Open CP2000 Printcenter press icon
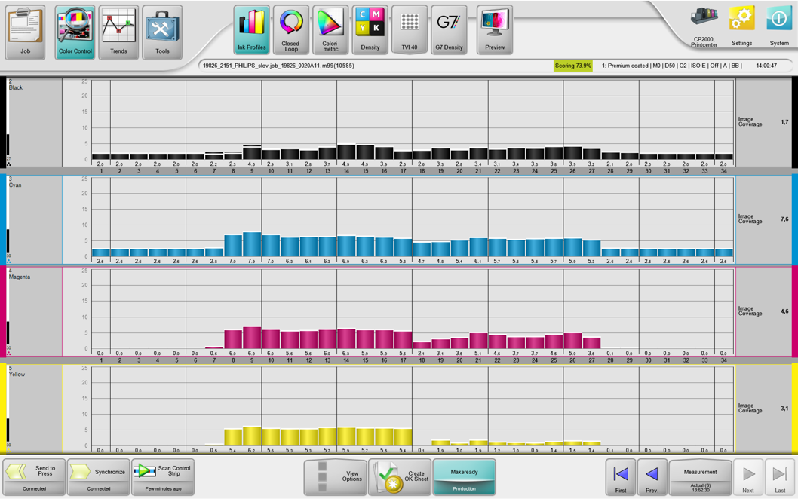This screenshot has height=499, width=798. click(704, 26)
